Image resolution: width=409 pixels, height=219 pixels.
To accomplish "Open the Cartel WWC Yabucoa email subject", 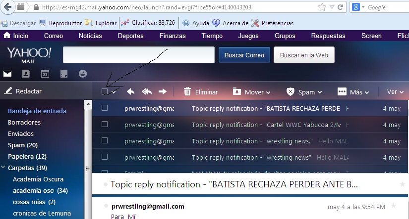I will click(266, 125).
